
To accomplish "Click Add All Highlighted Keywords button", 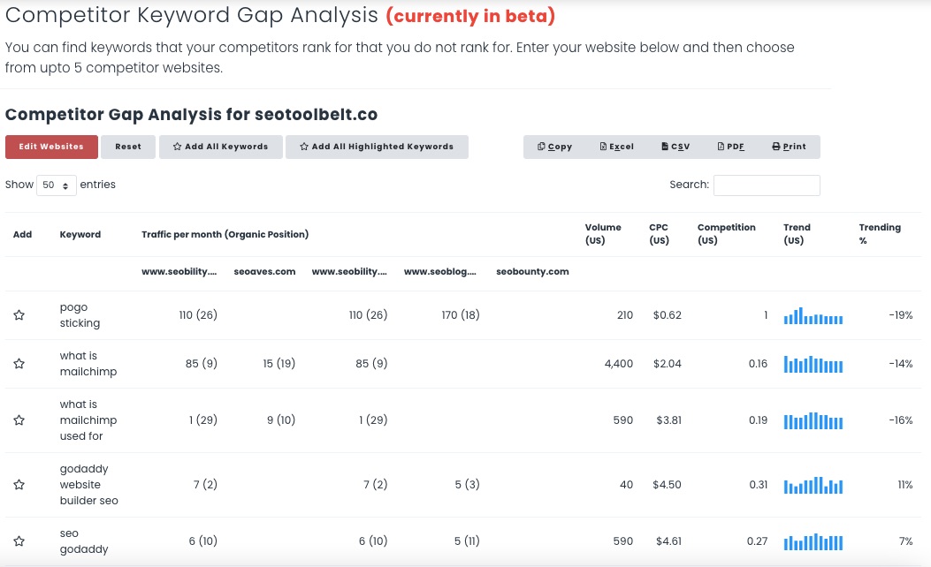I will [377, 147].
